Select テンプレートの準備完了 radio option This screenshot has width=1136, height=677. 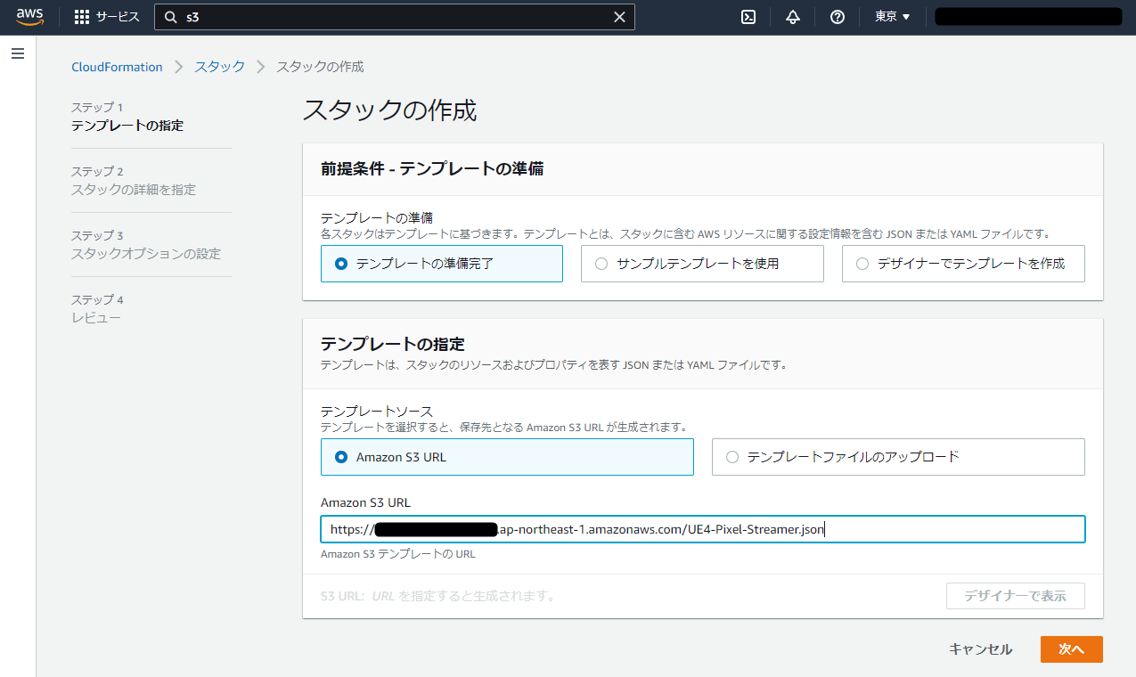tap(442, 264)
